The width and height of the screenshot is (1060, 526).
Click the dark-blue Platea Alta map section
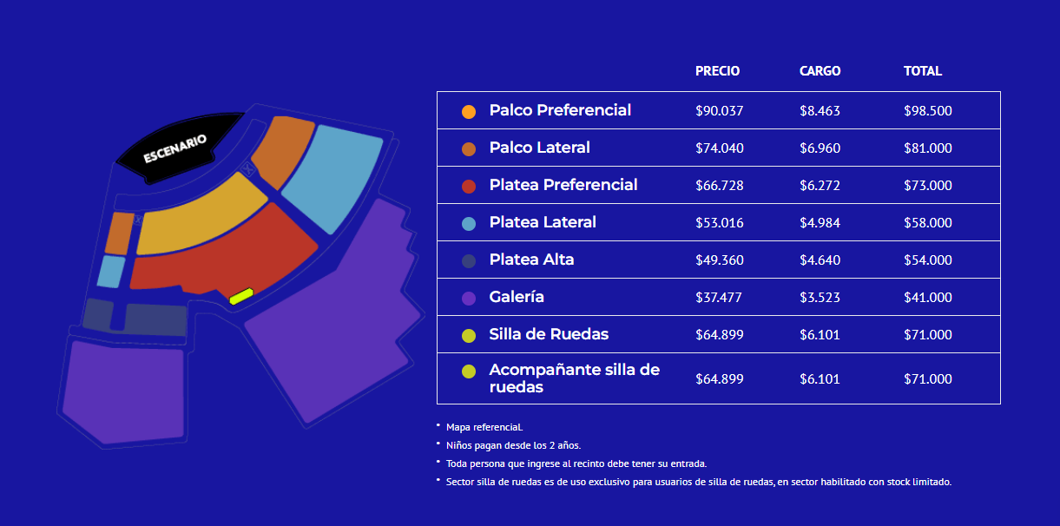(156, 319)
